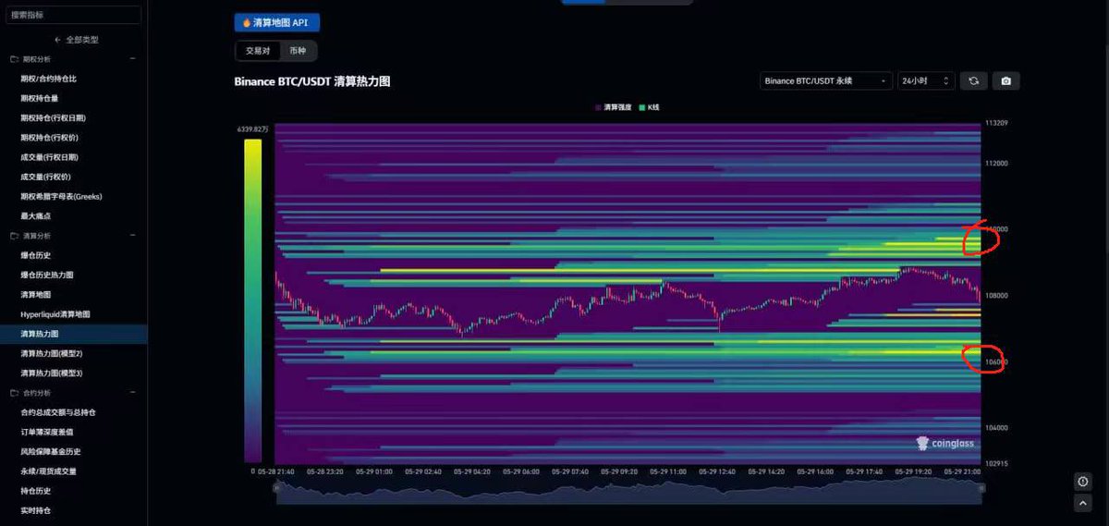This screenshot has width=1109, height=526.
Task: Focus the 搜索指标 search field
Action: [x=74, y=15]
